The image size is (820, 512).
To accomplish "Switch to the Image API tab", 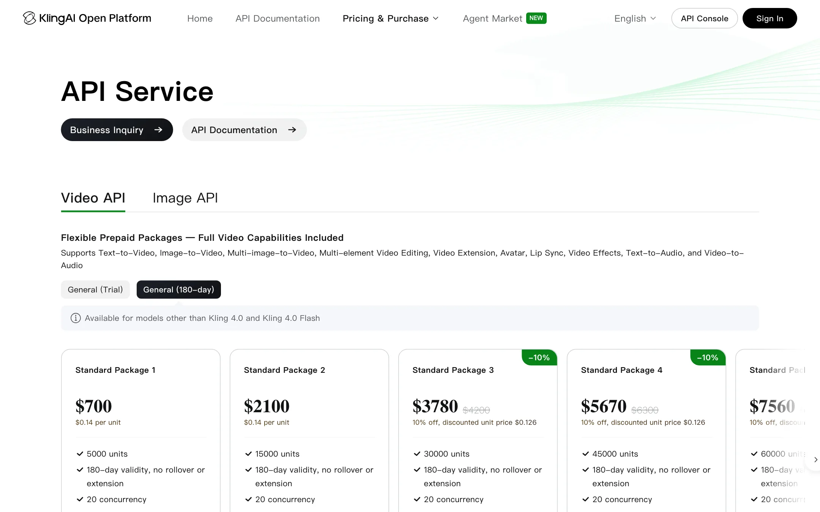I will pyautogui.click(x=185, y=198).
